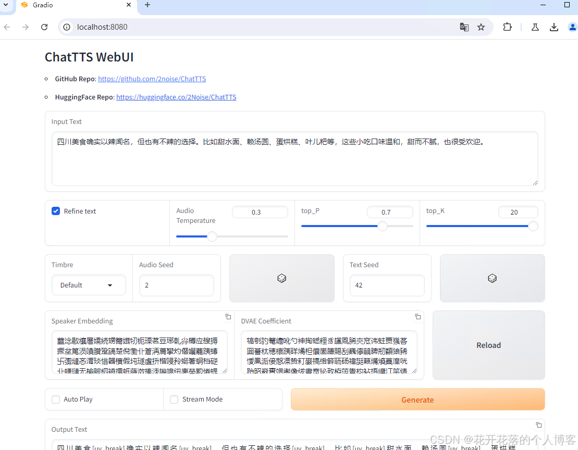Viewport: 578px width, 450px height.
Task: Click the Text Seed input showing 42
Action: tap(387, 285)
